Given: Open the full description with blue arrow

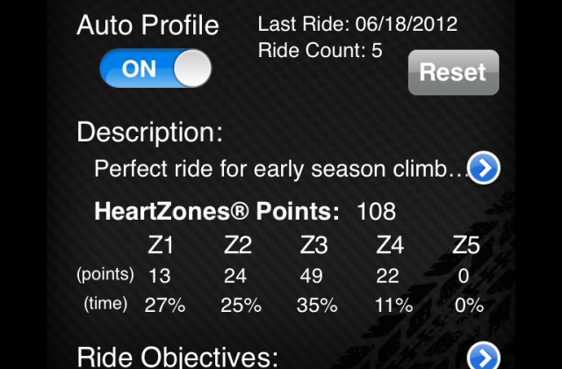Looking at the screenshot, I should (x=484, y=168).
